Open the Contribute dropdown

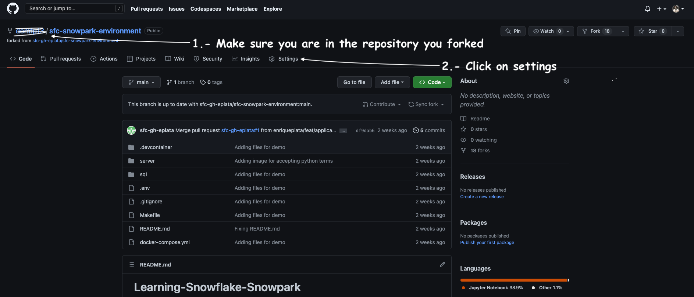pyautogui.click(x=382, y=104)
